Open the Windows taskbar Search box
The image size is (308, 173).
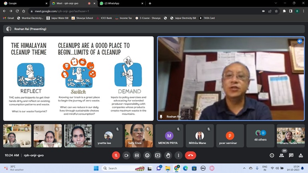pyautogui.click(x=120, y=168)
